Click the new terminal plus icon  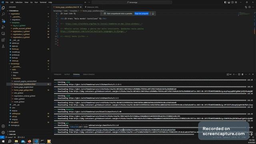234,74
